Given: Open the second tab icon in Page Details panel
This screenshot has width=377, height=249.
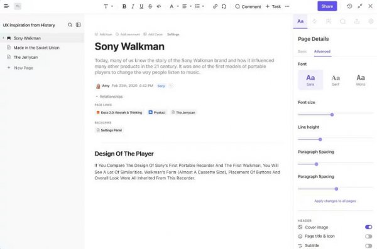Looking at the screenshot, I should click(x=315, y=21).
